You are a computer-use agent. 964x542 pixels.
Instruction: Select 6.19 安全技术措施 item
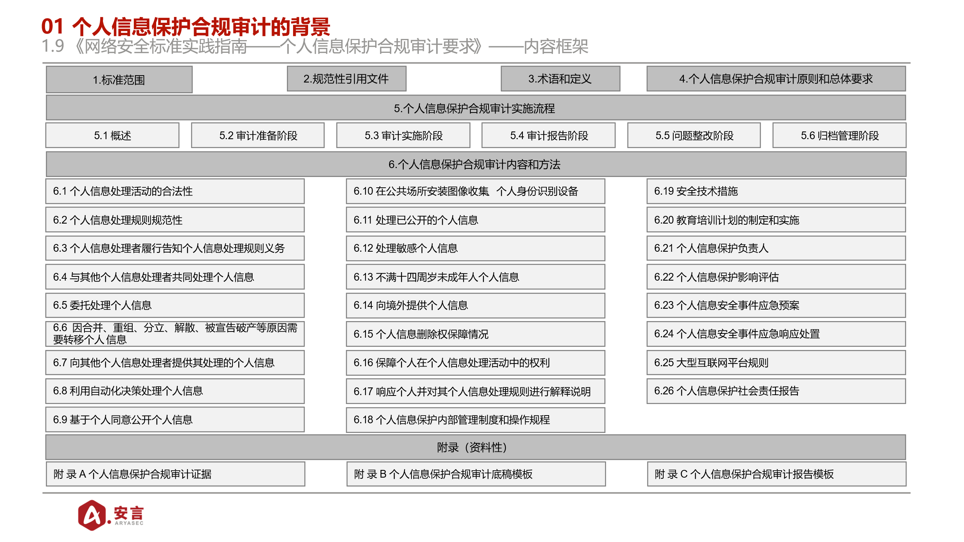[776, 191]
